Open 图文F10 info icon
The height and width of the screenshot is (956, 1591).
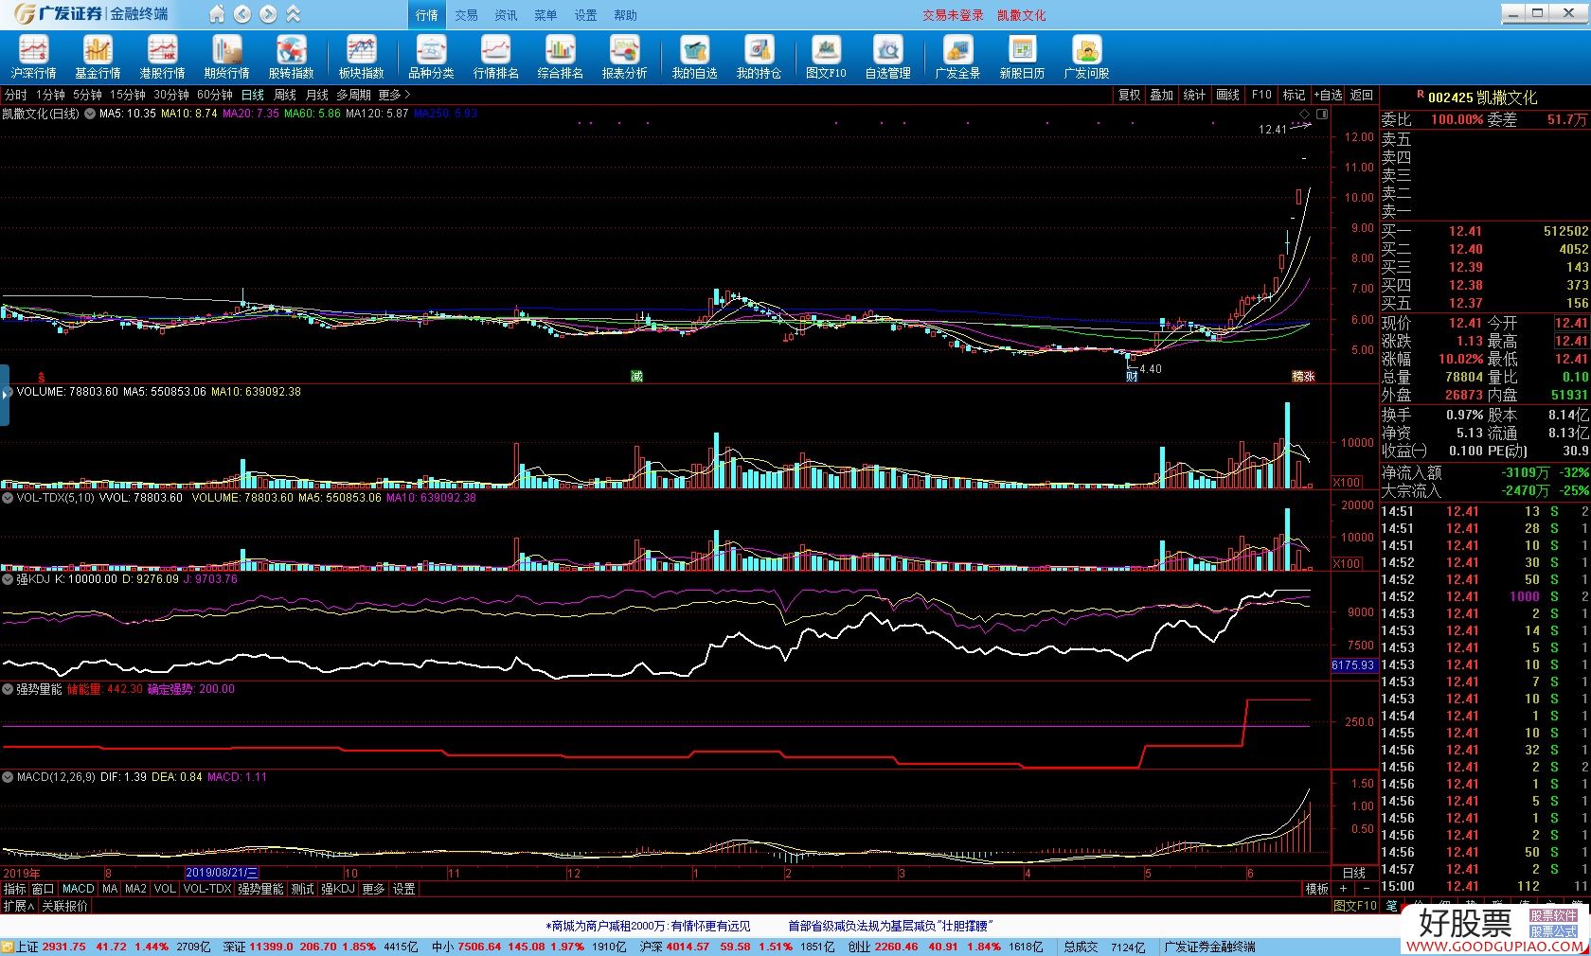tap(826, 57)
